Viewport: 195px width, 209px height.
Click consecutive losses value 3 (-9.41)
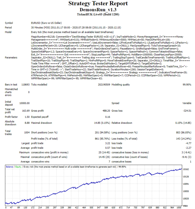186,152
